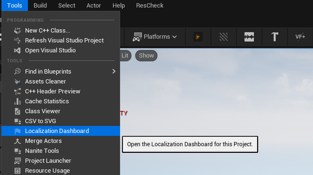Screen dimensions: 313x175
Task: Click the Class Viewer icon
Action: tap(17, 111)
